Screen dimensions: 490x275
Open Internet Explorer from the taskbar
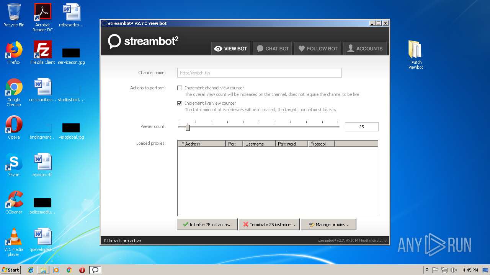click(31, 270)
